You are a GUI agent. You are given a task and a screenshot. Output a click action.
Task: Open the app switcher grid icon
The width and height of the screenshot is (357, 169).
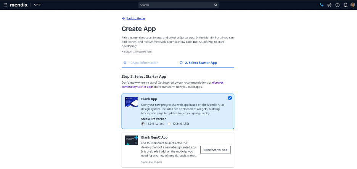(x=5, y=5)
